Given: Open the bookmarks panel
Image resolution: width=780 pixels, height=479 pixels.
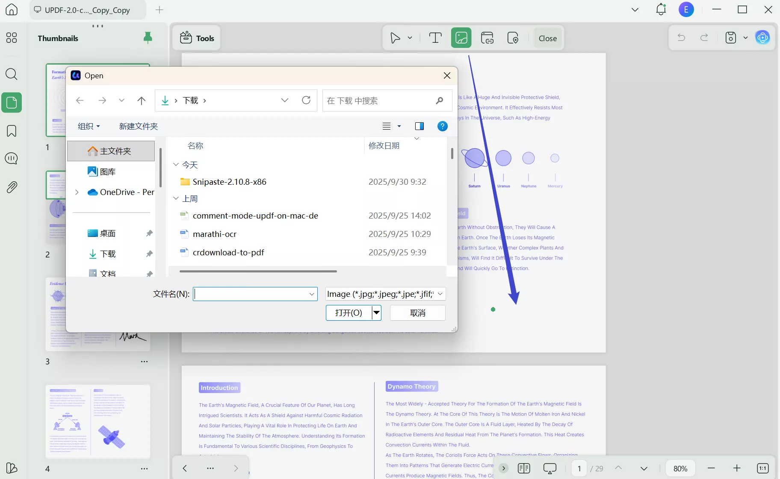Looking at the screenshot, I should [12, 131].
